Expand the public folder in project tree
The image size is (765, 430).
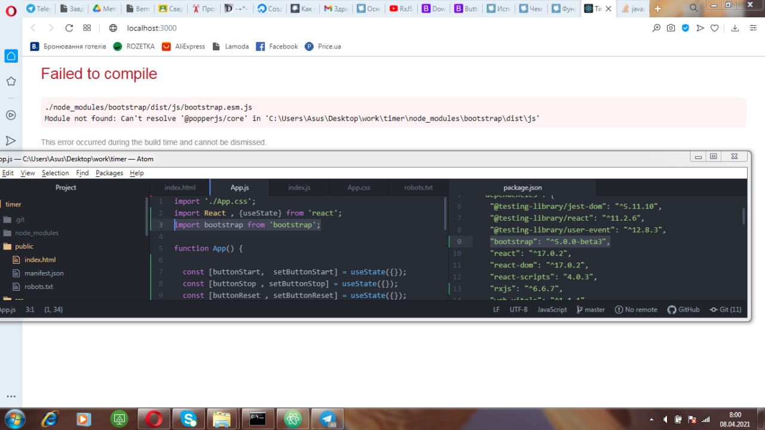pos(24,246)
